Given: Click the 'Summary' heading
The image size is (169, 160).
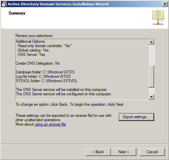Looking at the screenshot, I should coord(17,13).
